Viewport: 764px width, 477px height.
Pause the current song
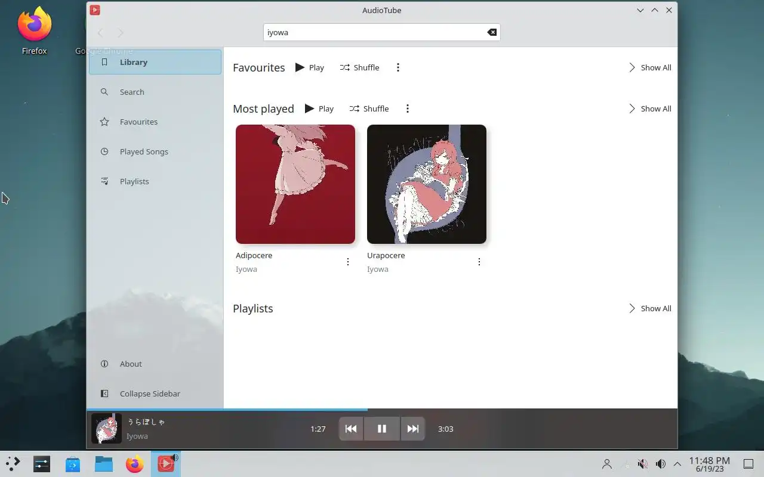coord(382,429)
